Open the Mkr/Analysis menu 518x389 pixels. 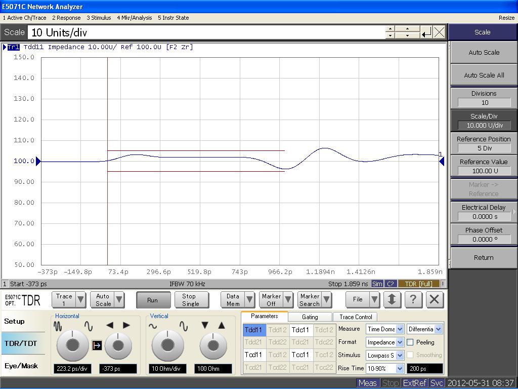[134, 18]
